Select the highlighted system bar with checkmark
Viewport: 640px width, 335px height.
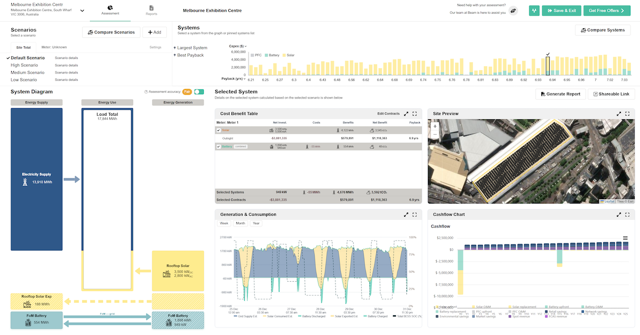pyautogui.click(x=548, y=66)
